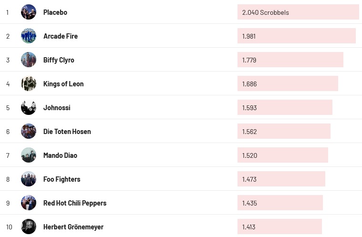Select the 1.473 Foo Fighters scrobble bar
The image size is (362, 237).
(281, 179)
